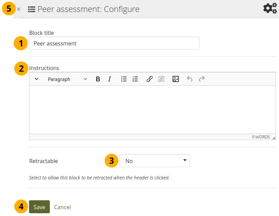Insert a bulleted list
279x216 pixels.
[x=124, y=79]
